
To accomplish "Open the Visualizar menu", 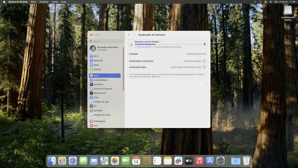I will [x=44, y=2].
